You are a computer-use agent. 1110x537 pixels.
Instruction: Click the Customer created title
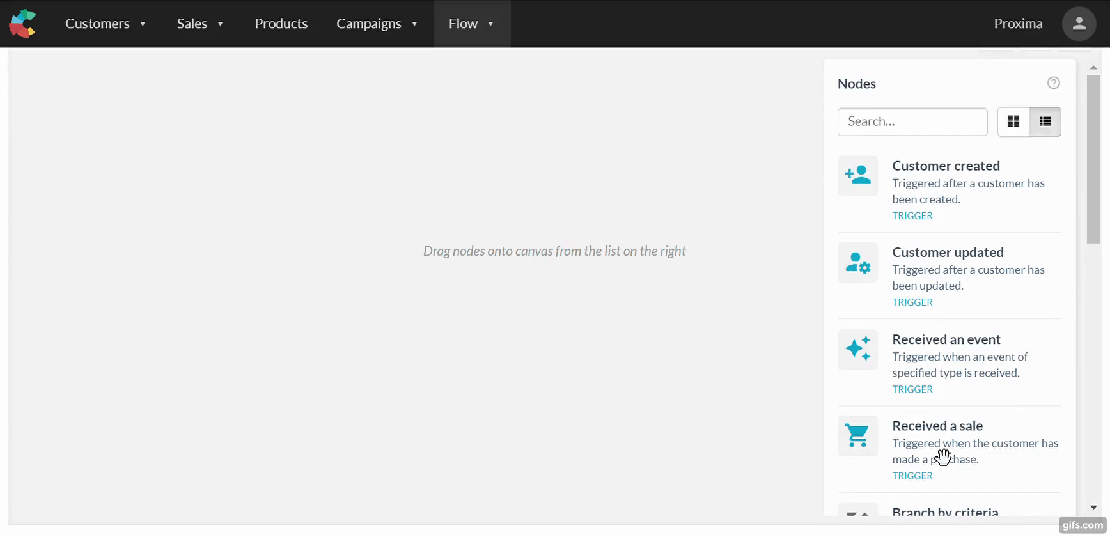pos(946,166)
